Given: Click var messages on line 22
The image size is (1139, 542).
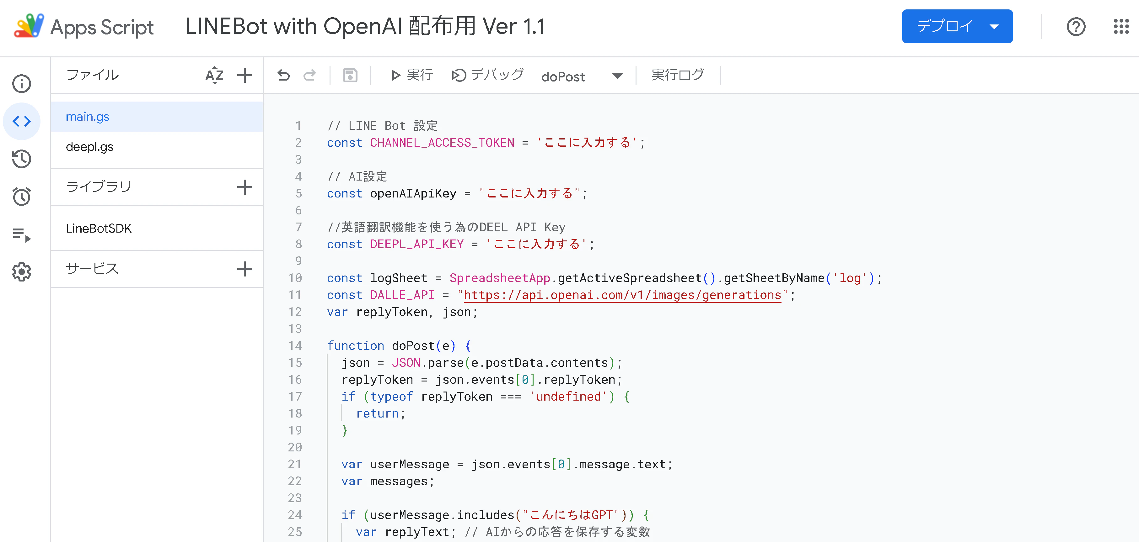Looking at the screenshot, I should click(388, 481).
